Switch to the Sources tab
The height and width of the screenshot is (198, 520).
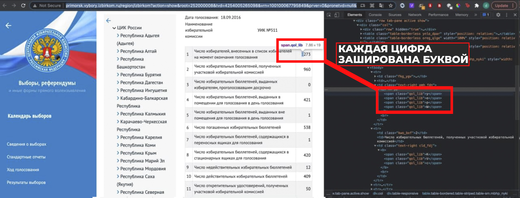[395, 15]
